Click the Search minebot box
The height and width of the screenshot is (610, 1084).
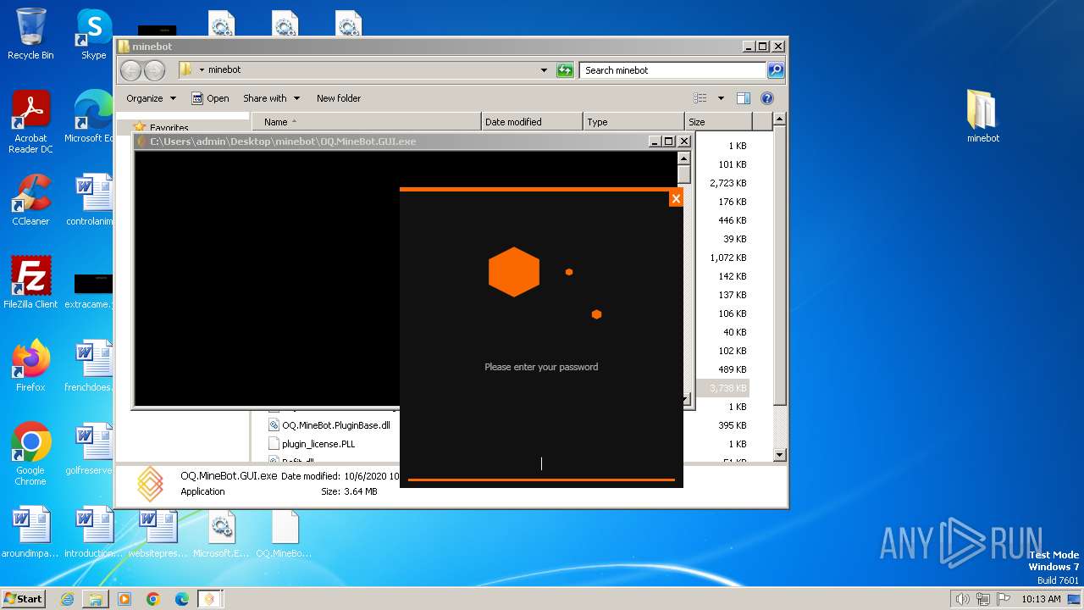pos(672,70)
